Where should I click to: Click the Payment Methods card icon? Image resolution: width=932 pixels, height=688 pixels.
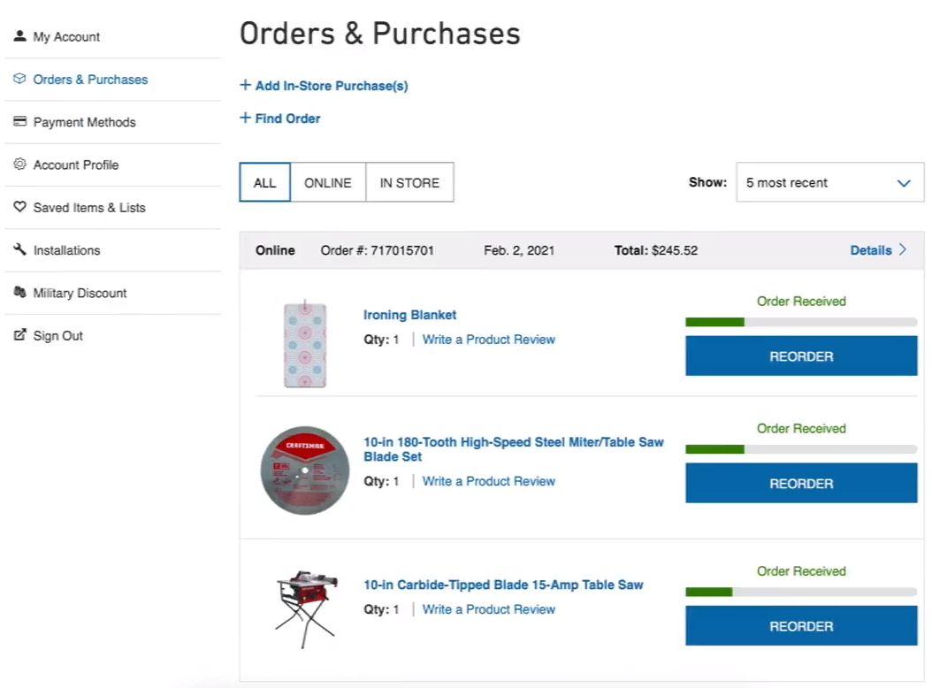[19, 122]
